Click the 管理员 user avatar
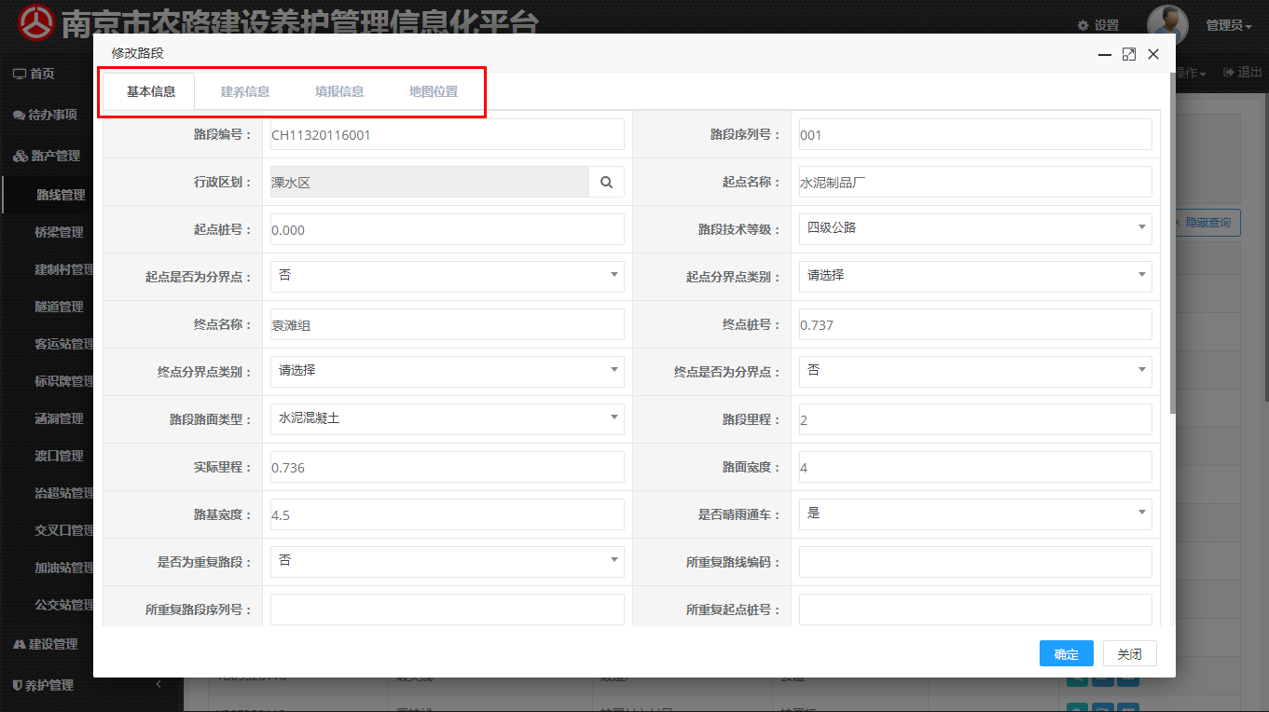Image resolution: width=1269 pixels, height=712 pixels. tap(1167, 25)
